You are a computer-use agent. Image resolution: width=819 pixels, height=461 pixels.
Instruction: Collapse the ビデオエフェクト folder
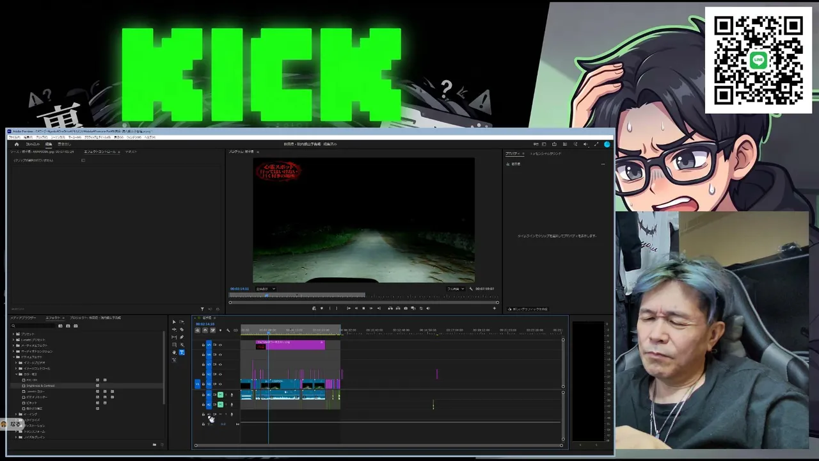tap(13, 357)
